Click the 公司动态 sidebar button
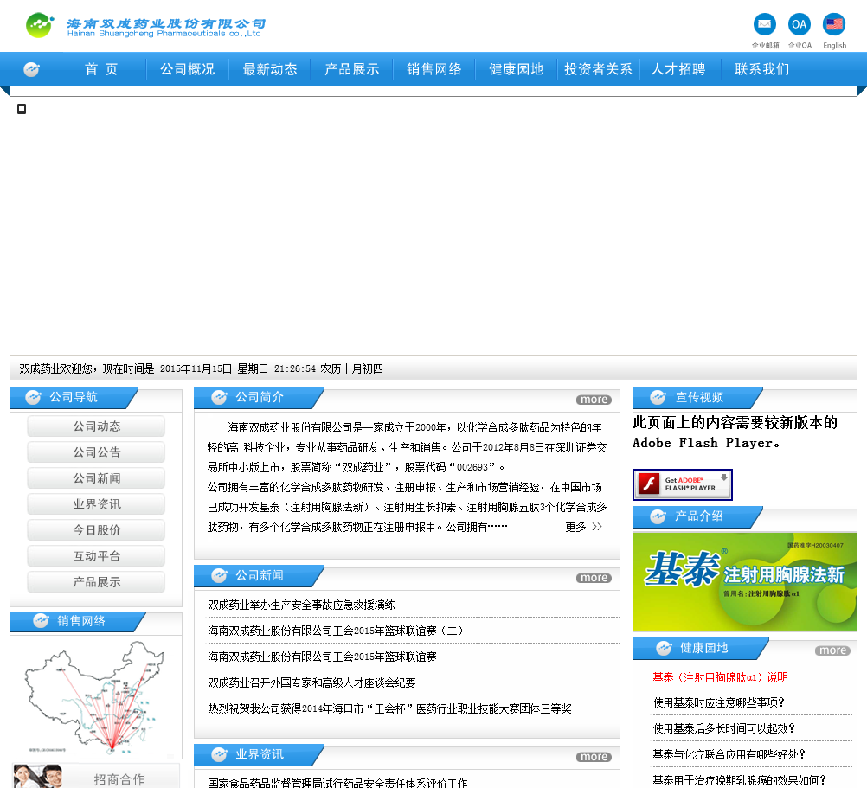This screenshot has width=867, height=788. click(x=96, y=426)
